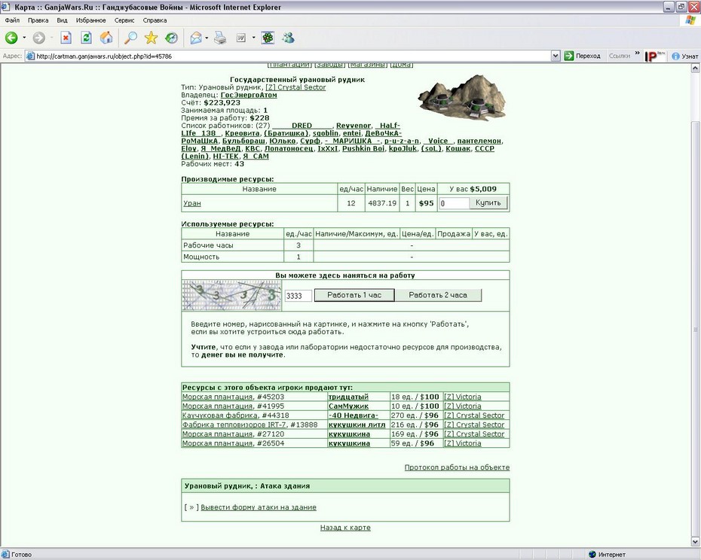Open the Протокол работы на объекте link
701x560 pixels.
pos(457,467)
